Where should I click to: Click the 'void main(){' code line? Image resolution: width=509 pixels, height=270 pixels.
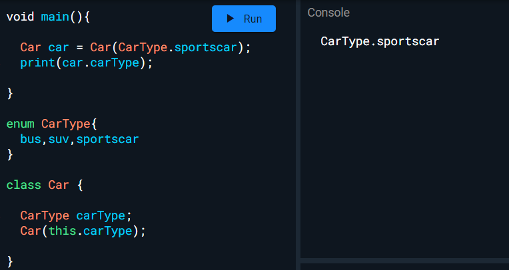(x=48, y=17)
